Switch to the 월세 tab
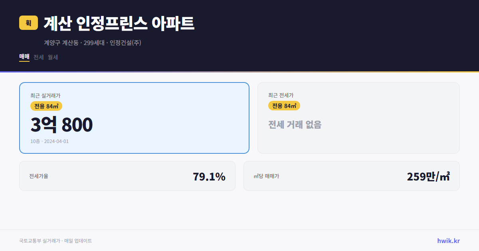This screenshot has height=251, width=479. click(x=52, y=57)
